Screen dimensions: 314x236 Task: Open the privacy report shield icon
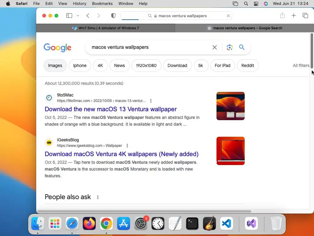pyautogui.click(x=113, y=16)
